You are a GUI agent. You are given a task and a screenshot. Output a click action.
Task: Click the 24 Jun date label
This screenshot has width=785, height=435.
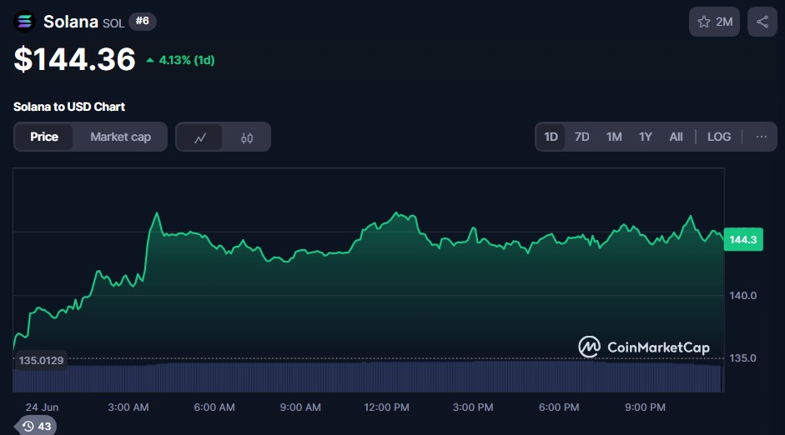coord(42,407)
